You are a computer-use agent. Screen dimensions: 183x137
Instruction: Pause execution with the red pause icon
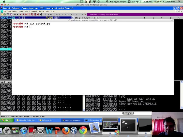click(23, 14)
